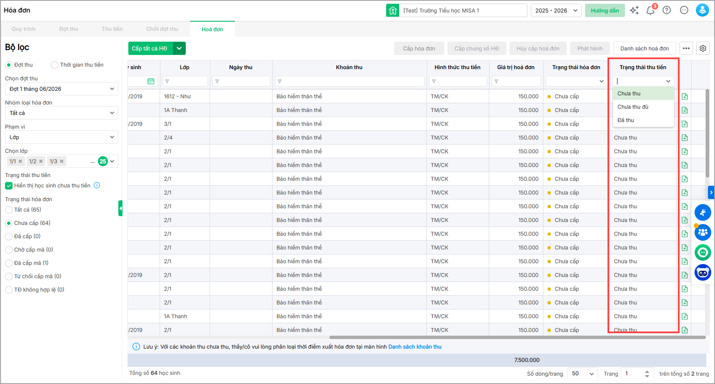Open the blue robot chatbot icon
Image resolution: width=715 pixels, height=384 pixels.
click(x=703, y=273)
